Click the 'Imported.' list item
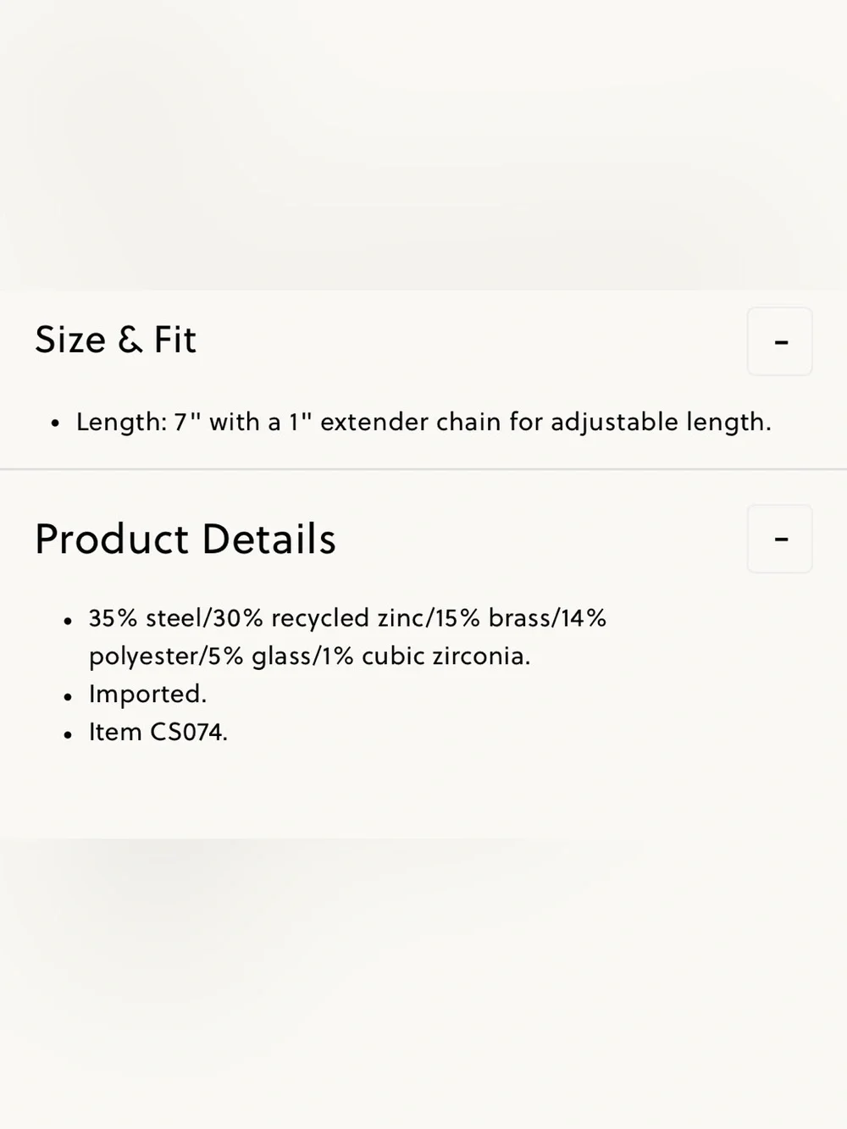This screenshot has height=1129, width=847. coord(148,694)
